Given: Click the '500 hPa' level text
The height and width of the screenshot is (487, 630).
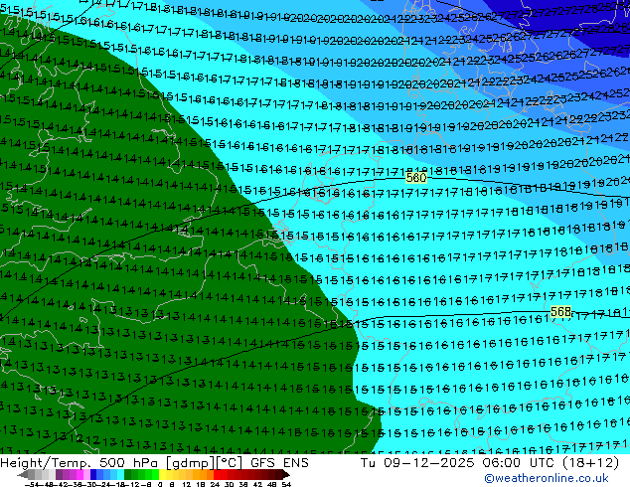Looking at the screenshot, I should 130,462.
